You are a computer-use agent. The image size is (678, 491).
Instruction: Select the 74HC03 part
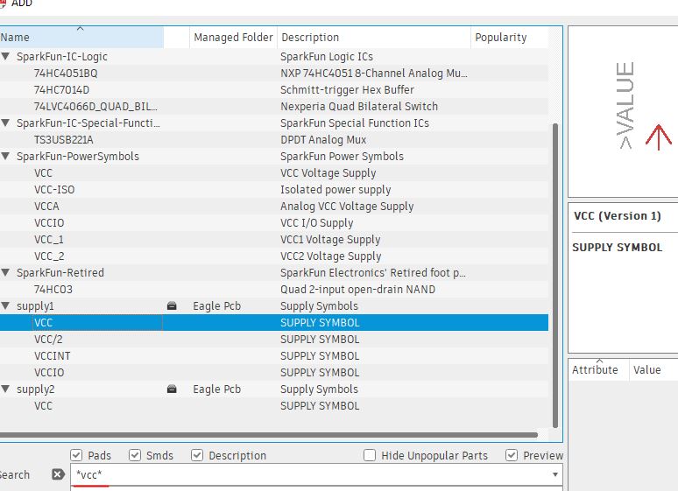pos(53,290)
